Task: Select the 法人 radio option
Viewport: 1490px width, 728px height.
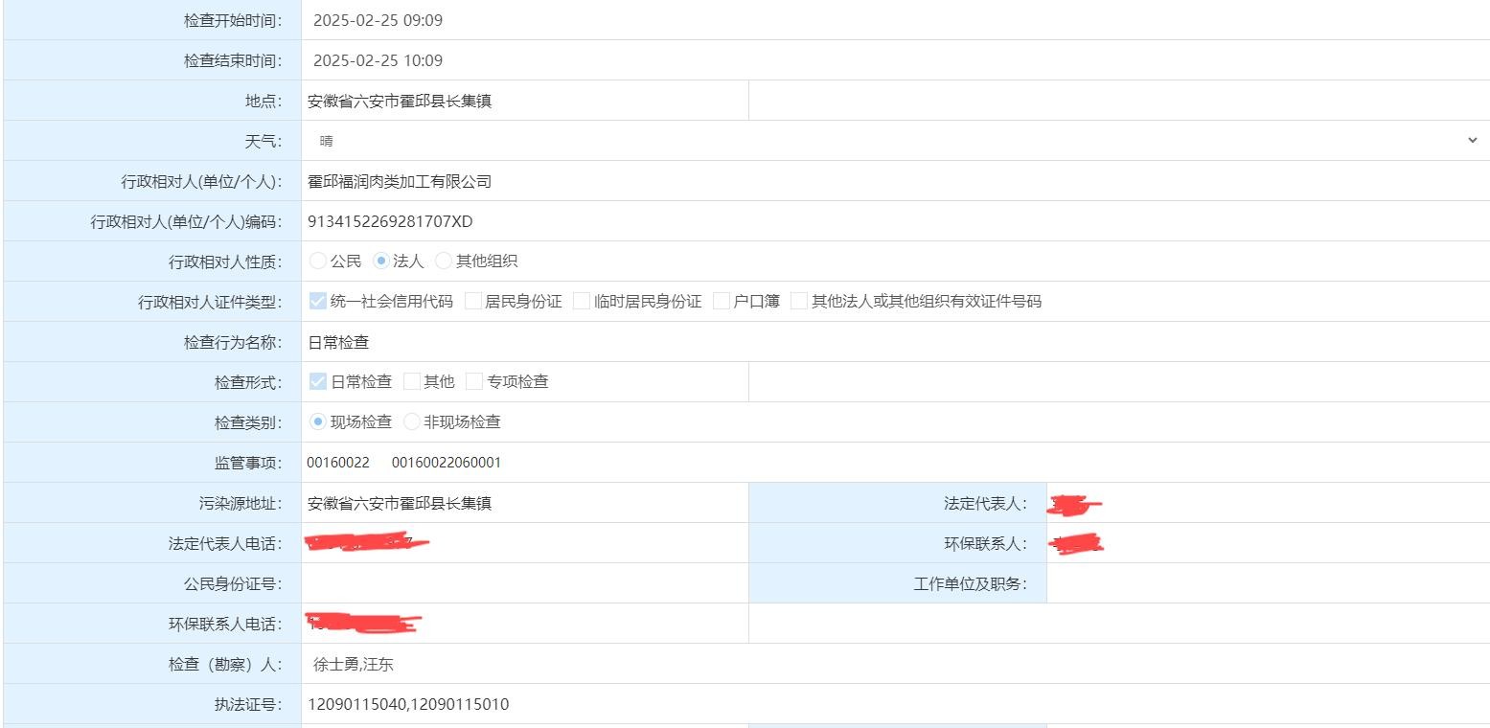Action: tap(381, 261)
